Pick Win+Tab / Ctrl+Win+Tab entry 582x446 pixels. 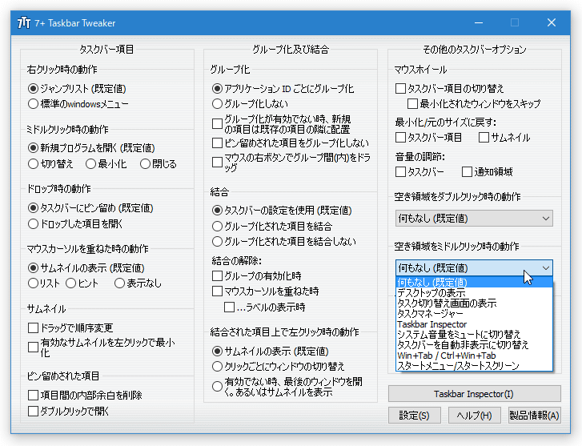tap(474, 356)
